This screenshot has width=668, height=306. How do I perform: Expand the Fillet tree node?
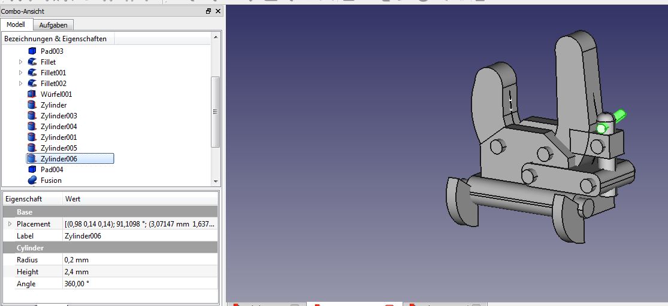20,62
